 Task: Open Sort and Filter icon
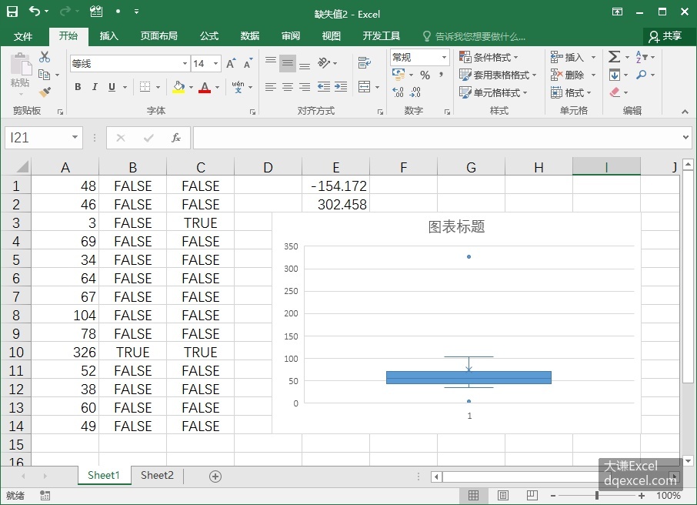click(x=642, y=57)
